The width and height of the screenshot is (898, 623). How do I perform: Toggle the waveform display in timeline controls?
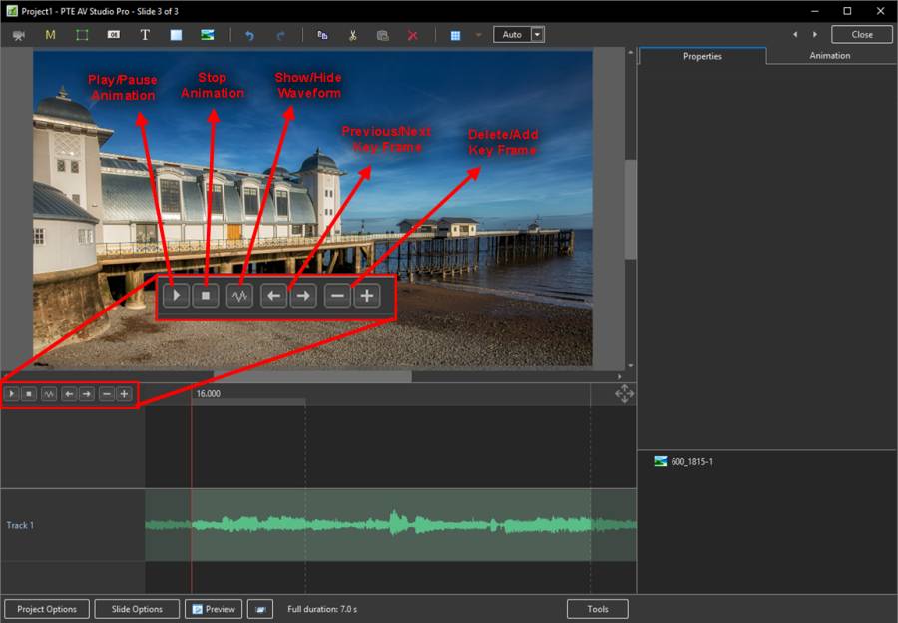[x=49, y=394]
